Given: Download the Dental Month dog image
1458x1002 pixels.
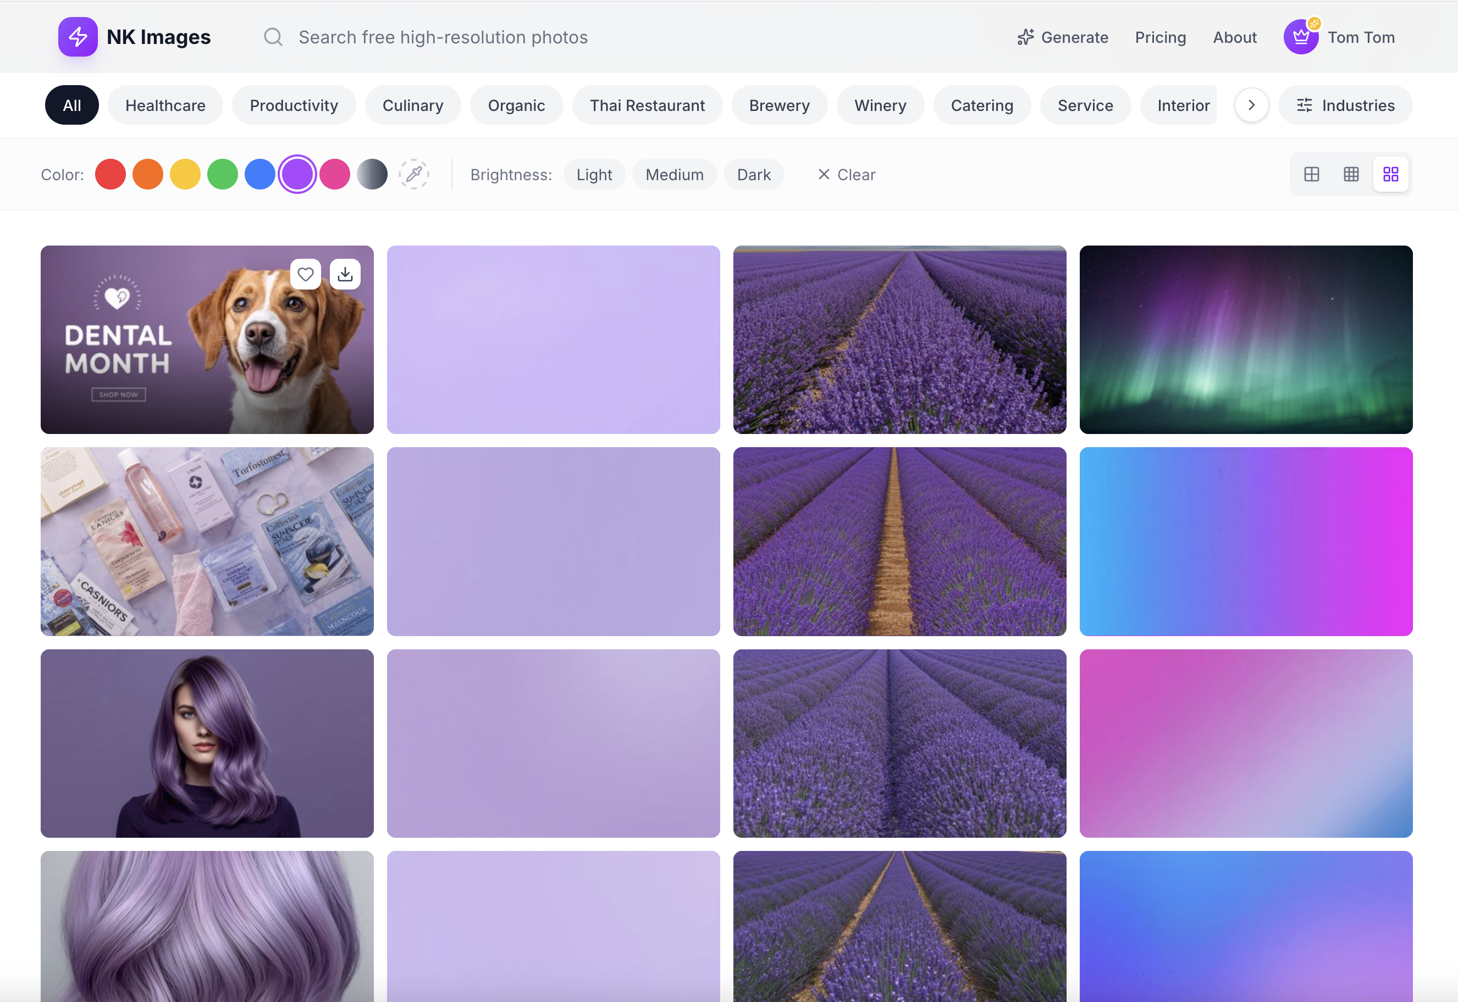Looking at the screenshot, I should (345, 274).
